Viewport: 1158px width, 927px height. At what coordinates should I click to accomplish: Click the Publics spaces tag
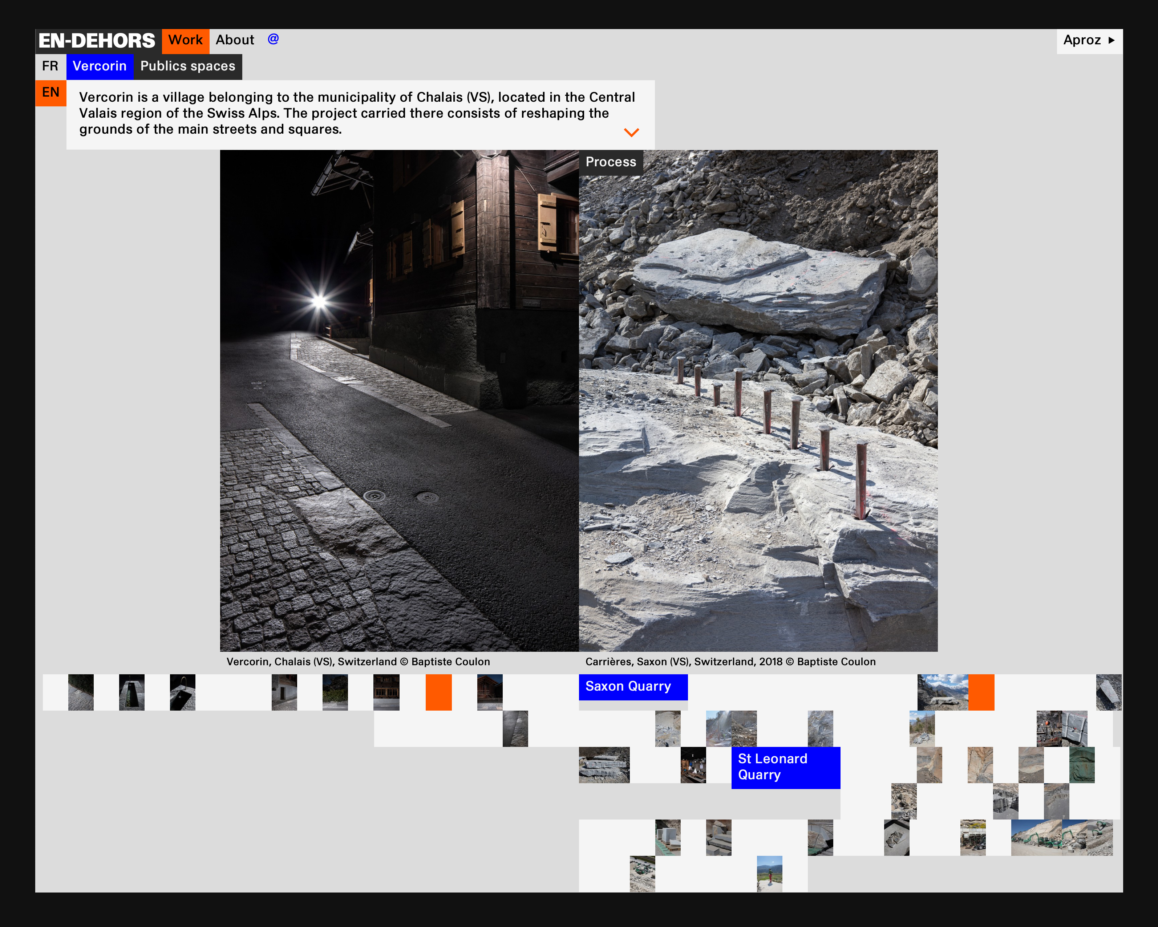(x=187, y=66)
